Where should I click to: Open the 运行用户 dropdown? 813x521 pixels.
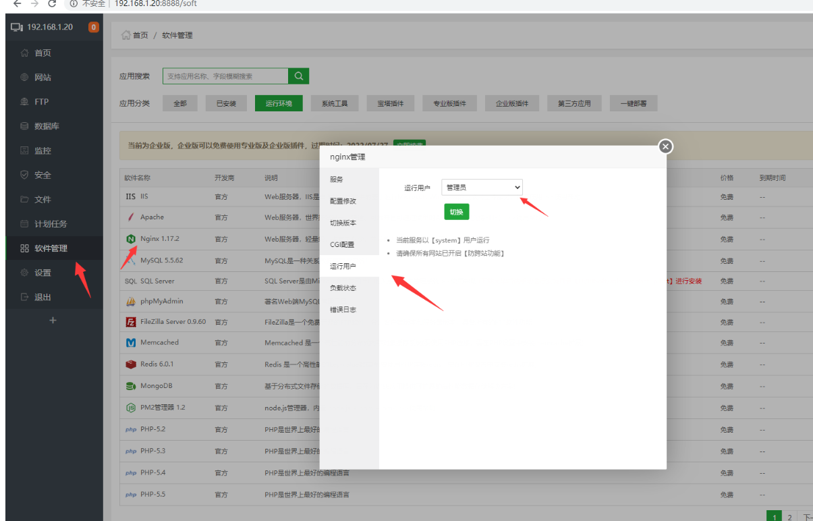point(482,188)
